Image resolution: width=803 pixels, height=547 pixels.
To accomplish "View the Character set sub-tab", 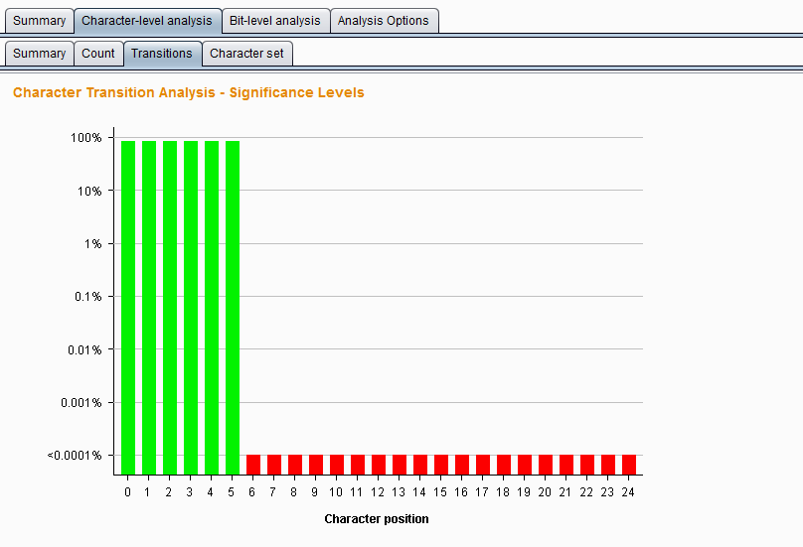I will pyautogui.click(x=246, y=54).
